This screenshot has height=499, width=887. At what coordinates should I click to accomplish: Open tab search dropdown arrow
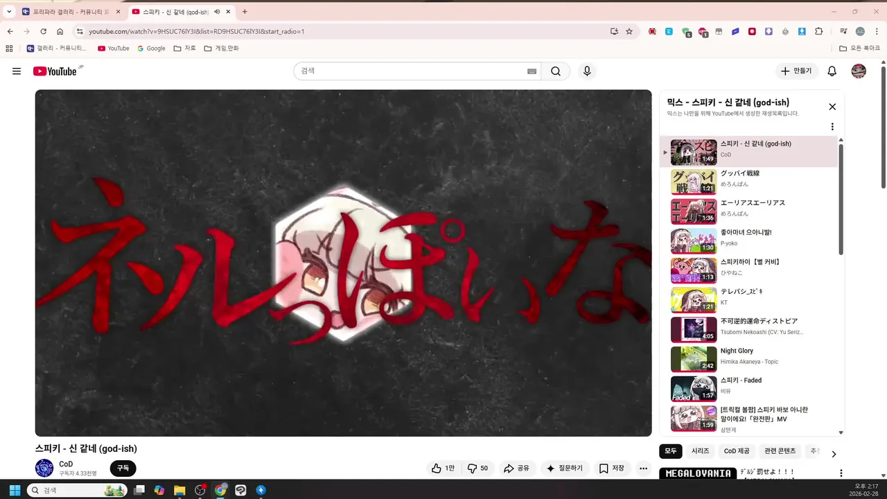(x=9, y=12)
